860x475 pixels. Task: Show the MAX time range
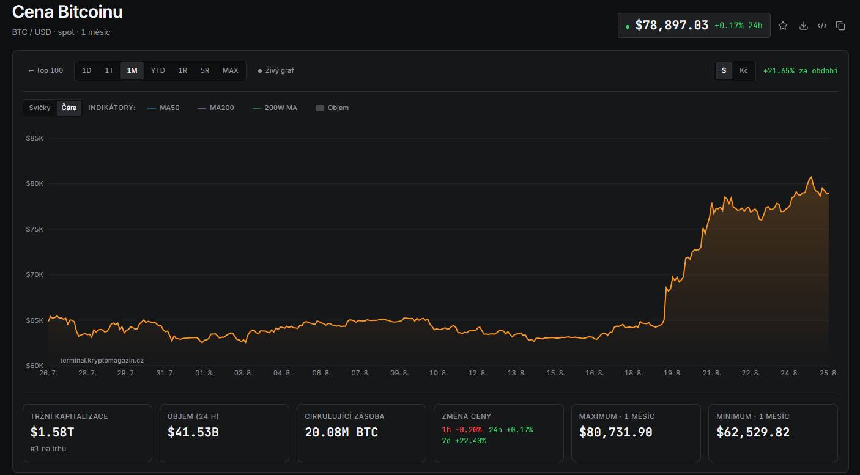coord(231,70)
